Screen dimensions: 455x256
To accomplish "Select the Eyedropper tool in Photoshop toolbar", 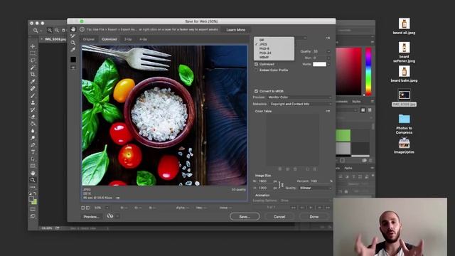I will (x=33, y=82).
